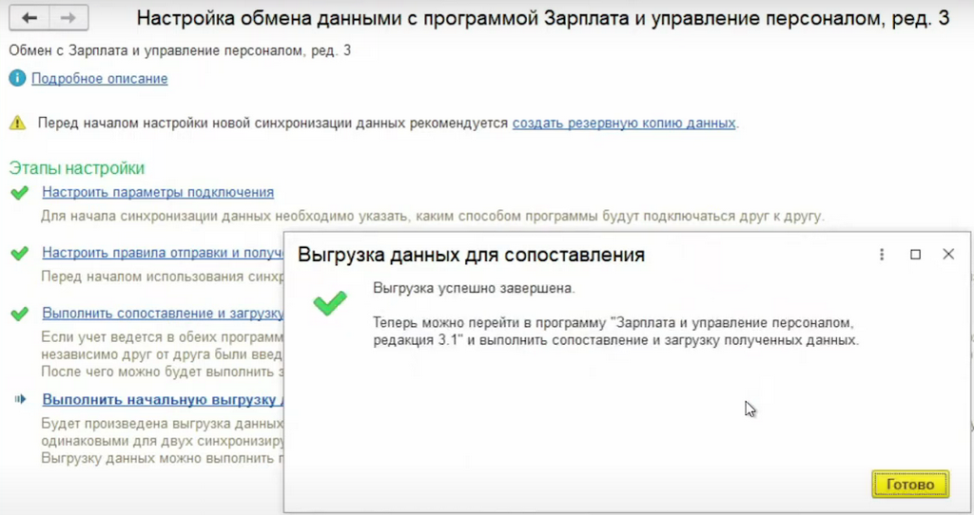Click green checkmark beside Настроить параметры подключения
This screenshot has height=515, width=974.
click(19, 193)
